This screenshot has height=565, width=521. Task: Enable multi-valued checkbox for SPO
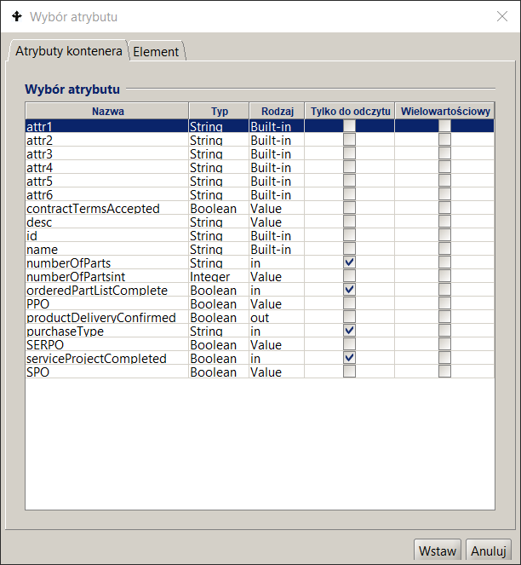444,372
